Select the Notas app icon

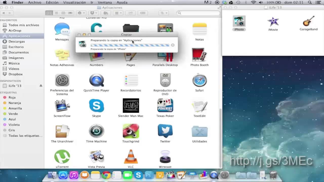pos(199,29)
